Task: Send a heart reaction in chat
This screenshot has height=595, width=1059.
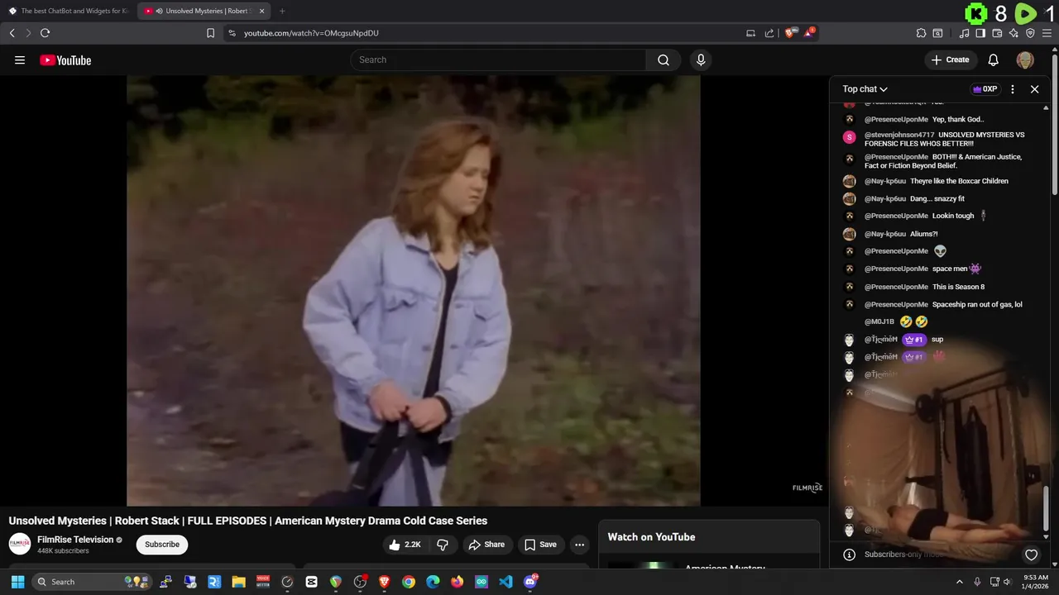Action: 1031,555
